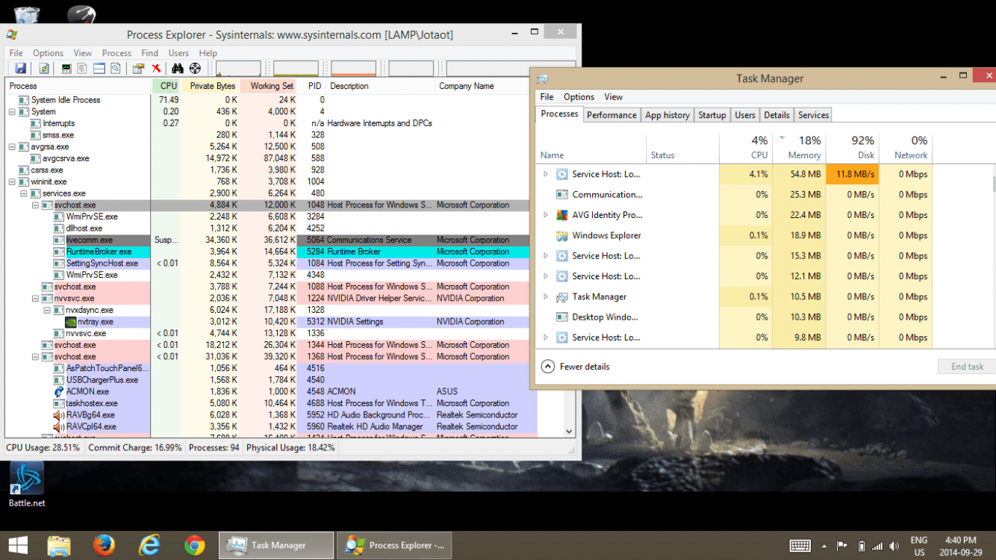Viewport: 996px width, 560px height.
Task: Toggle the Show Lower Pane toolbar icon
Action: pos(99,69)
